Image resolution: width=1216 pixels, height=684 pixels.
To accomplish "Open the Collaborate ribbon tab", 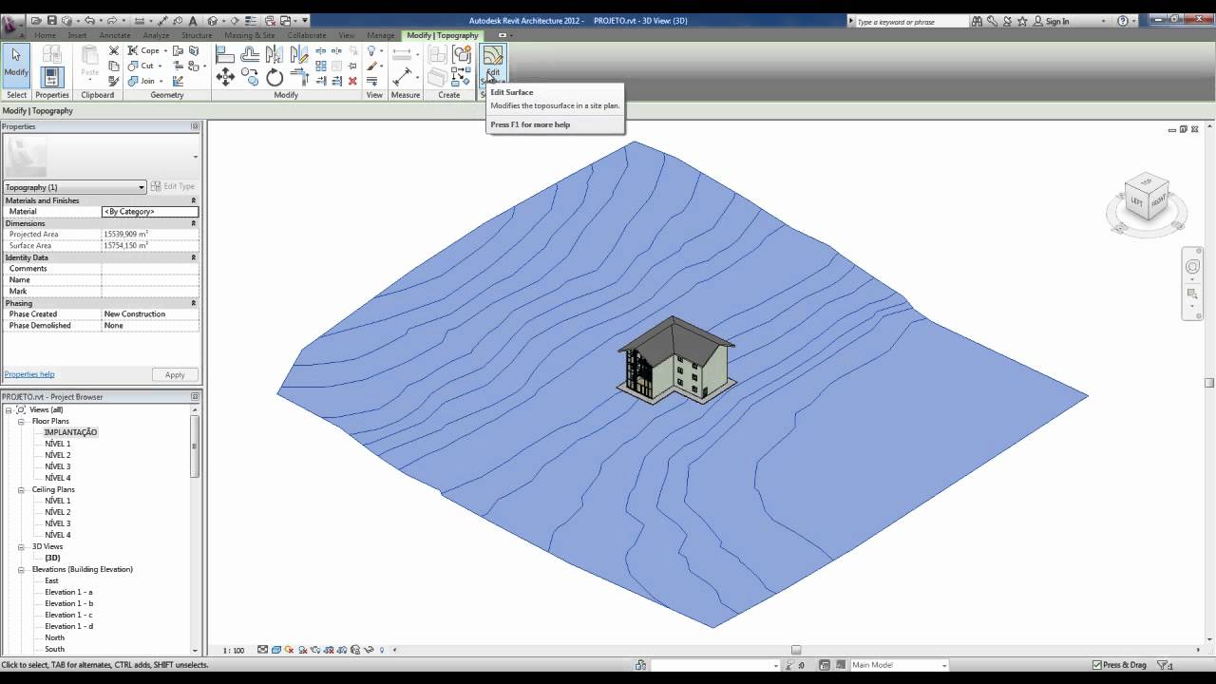I will (x=307, y=35).
